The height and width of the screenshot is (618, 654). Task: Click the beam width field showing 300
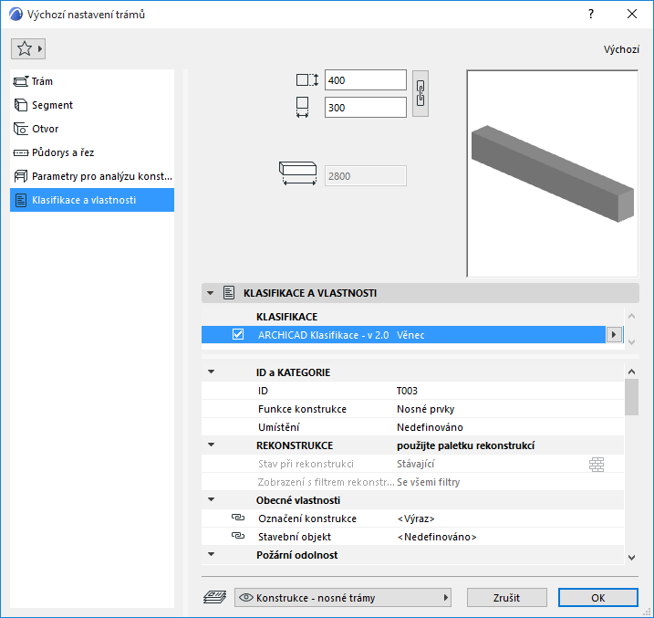[366, 108]
